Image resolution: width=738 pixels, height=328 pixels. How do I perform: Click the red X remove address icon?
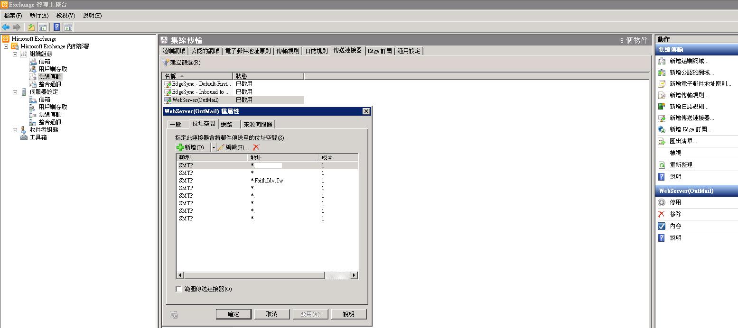pyautogui.click(x=256, y=147)
